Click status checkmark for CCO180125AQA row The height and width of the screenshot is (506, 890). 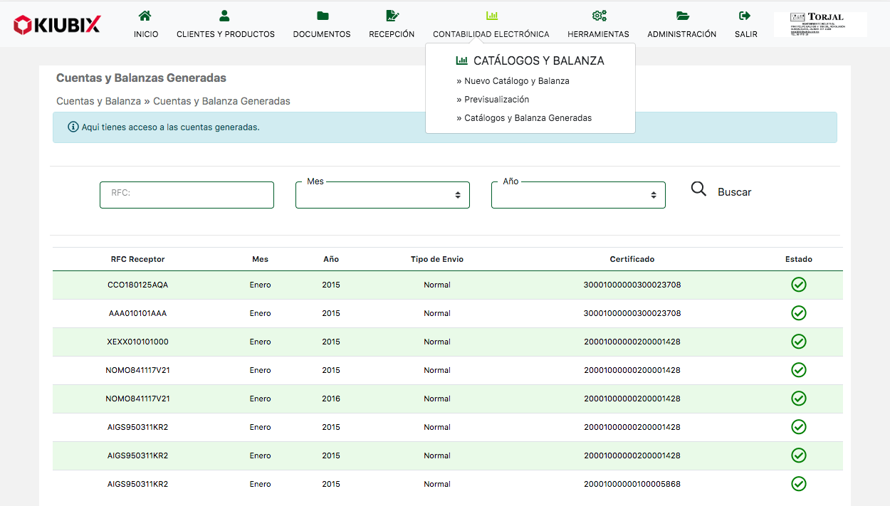pyautogui.click(x=799, y=285)
